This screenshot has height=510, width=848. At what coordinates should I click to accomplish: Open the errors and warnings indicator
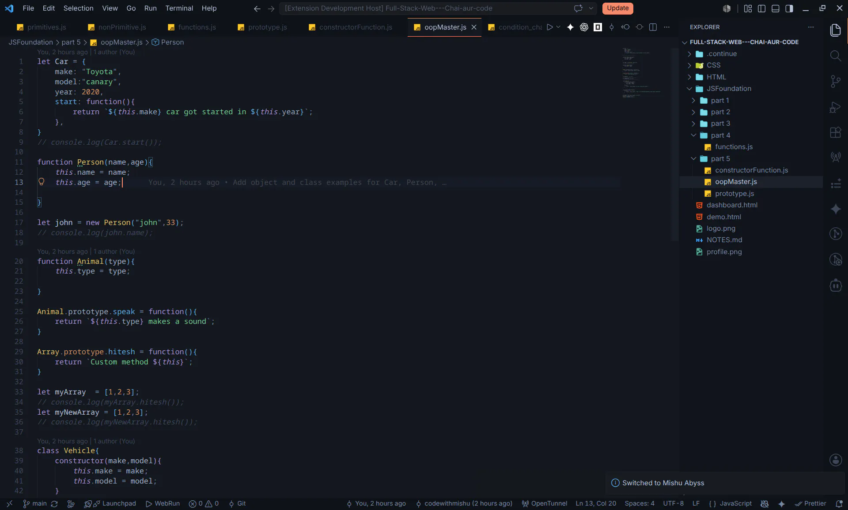click(204, 504)
